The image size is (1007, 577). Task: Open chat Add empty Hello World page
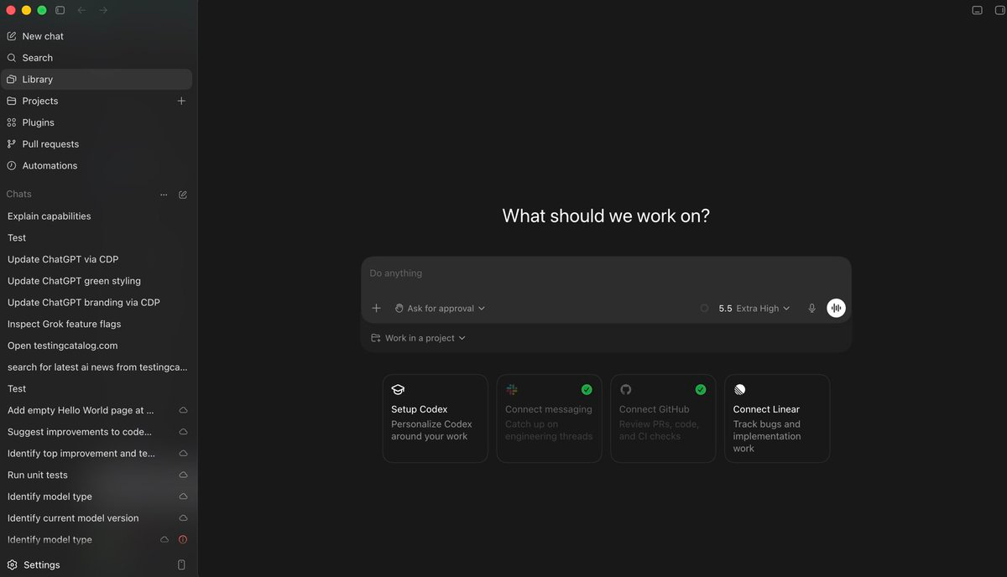tap(97, 411)
